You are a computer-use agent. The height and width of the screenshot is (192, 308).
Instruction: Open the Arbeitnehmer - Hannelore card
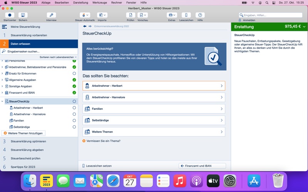click(154, 97)
